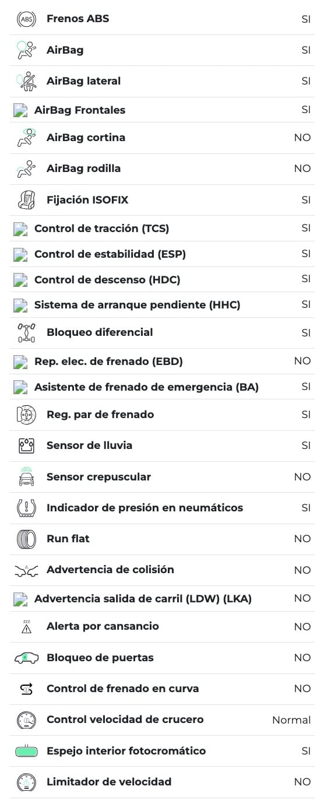Click the Sensor de lluvia raindrop icon

(x=26, y=445)
